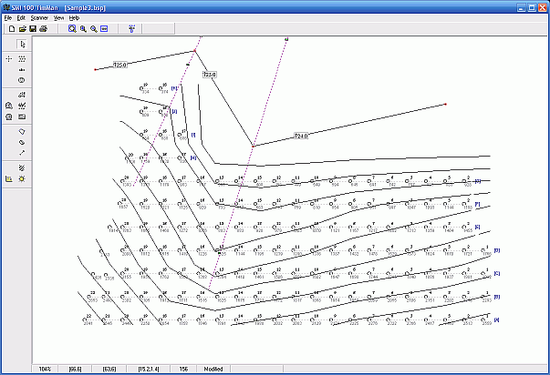Select the line segment tool
550x375 pixels.
[x=22, y=153]
